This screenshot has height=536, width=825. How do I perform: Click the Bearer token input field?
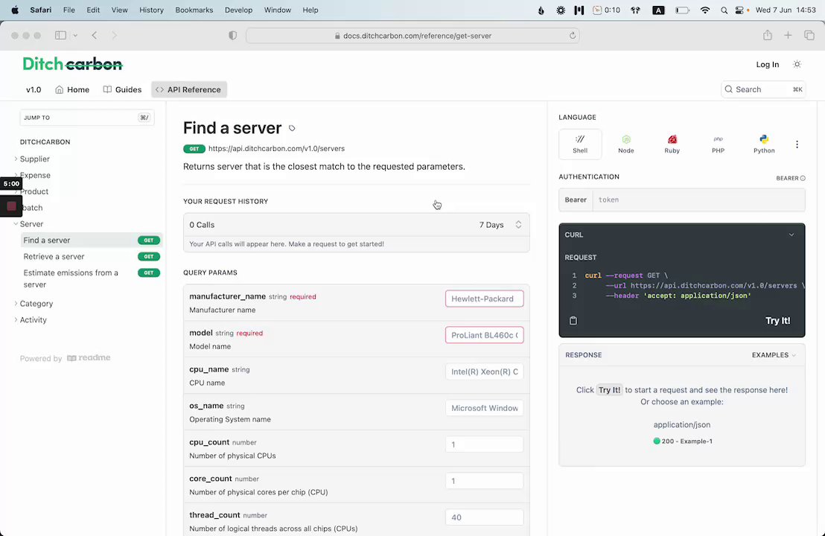coord(698,200)
